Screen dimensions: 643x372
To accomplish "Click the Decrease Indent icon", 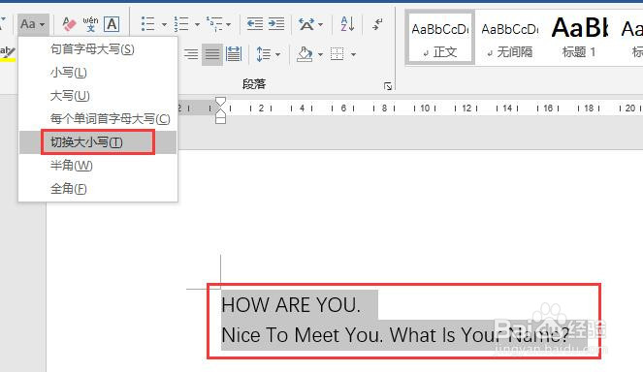I will 255,24.
